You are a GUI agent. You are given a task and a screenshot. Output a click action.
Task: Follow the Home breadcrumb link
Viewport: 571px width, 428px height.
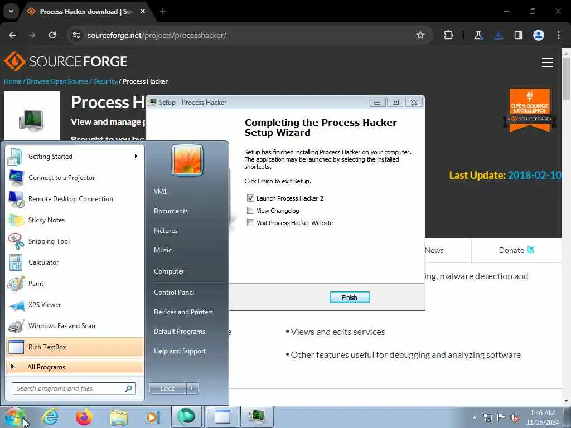pos(13,81)
